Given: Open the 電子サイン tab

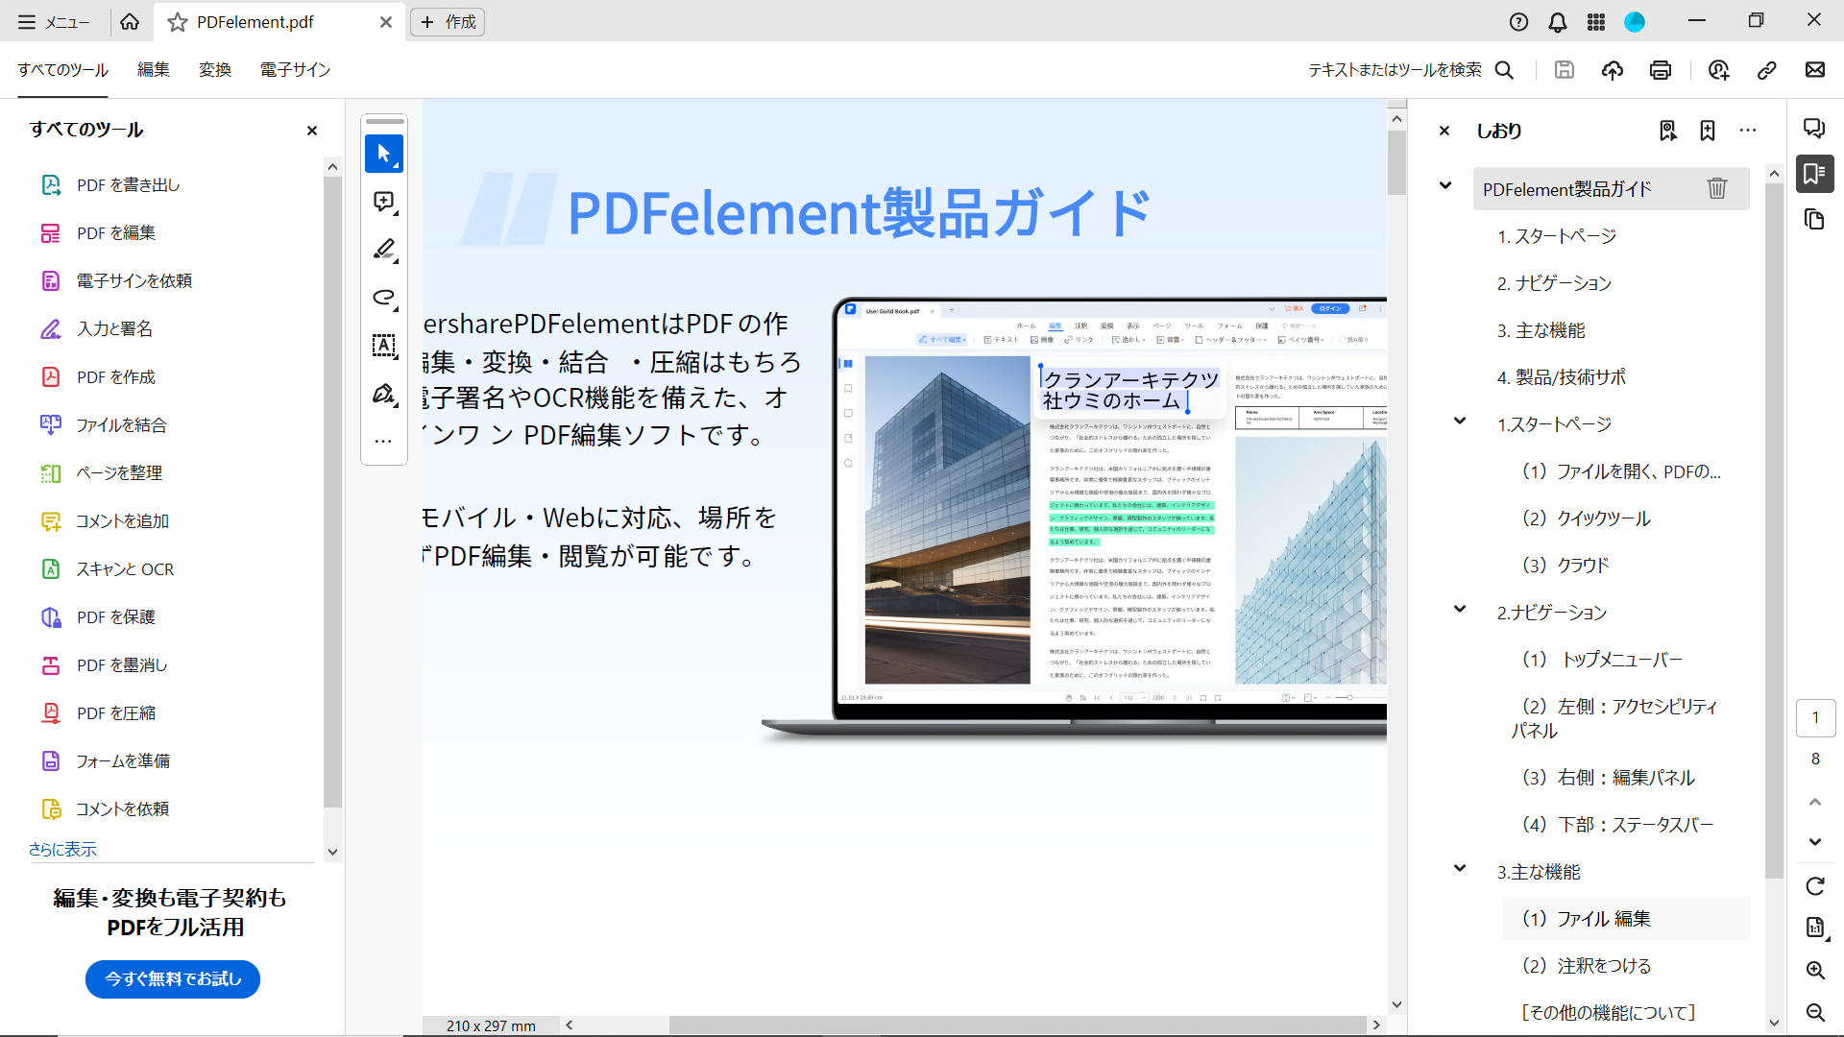Looking at the screenshot, I should click(x=295, y=70).
